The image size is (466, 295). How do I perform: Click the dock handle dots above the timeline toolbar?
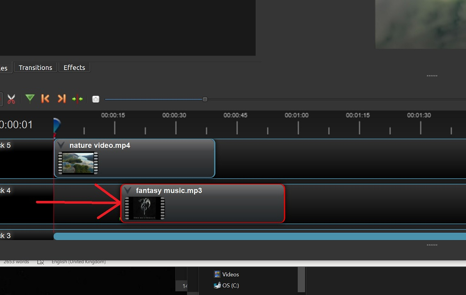pos(432,75)
